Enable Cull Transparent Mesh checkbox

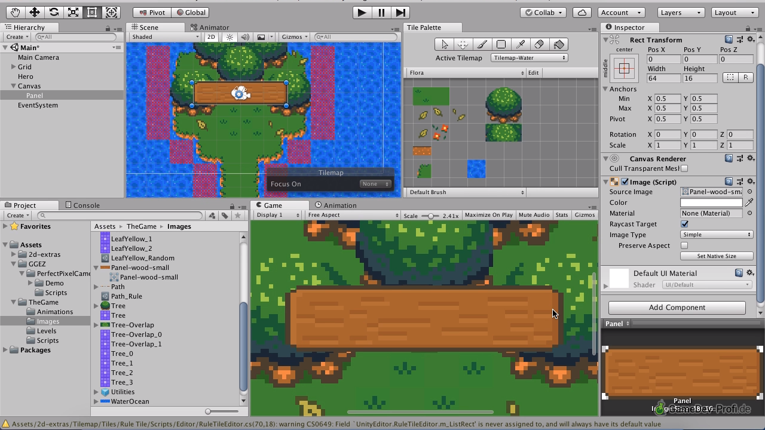(684, 168)
